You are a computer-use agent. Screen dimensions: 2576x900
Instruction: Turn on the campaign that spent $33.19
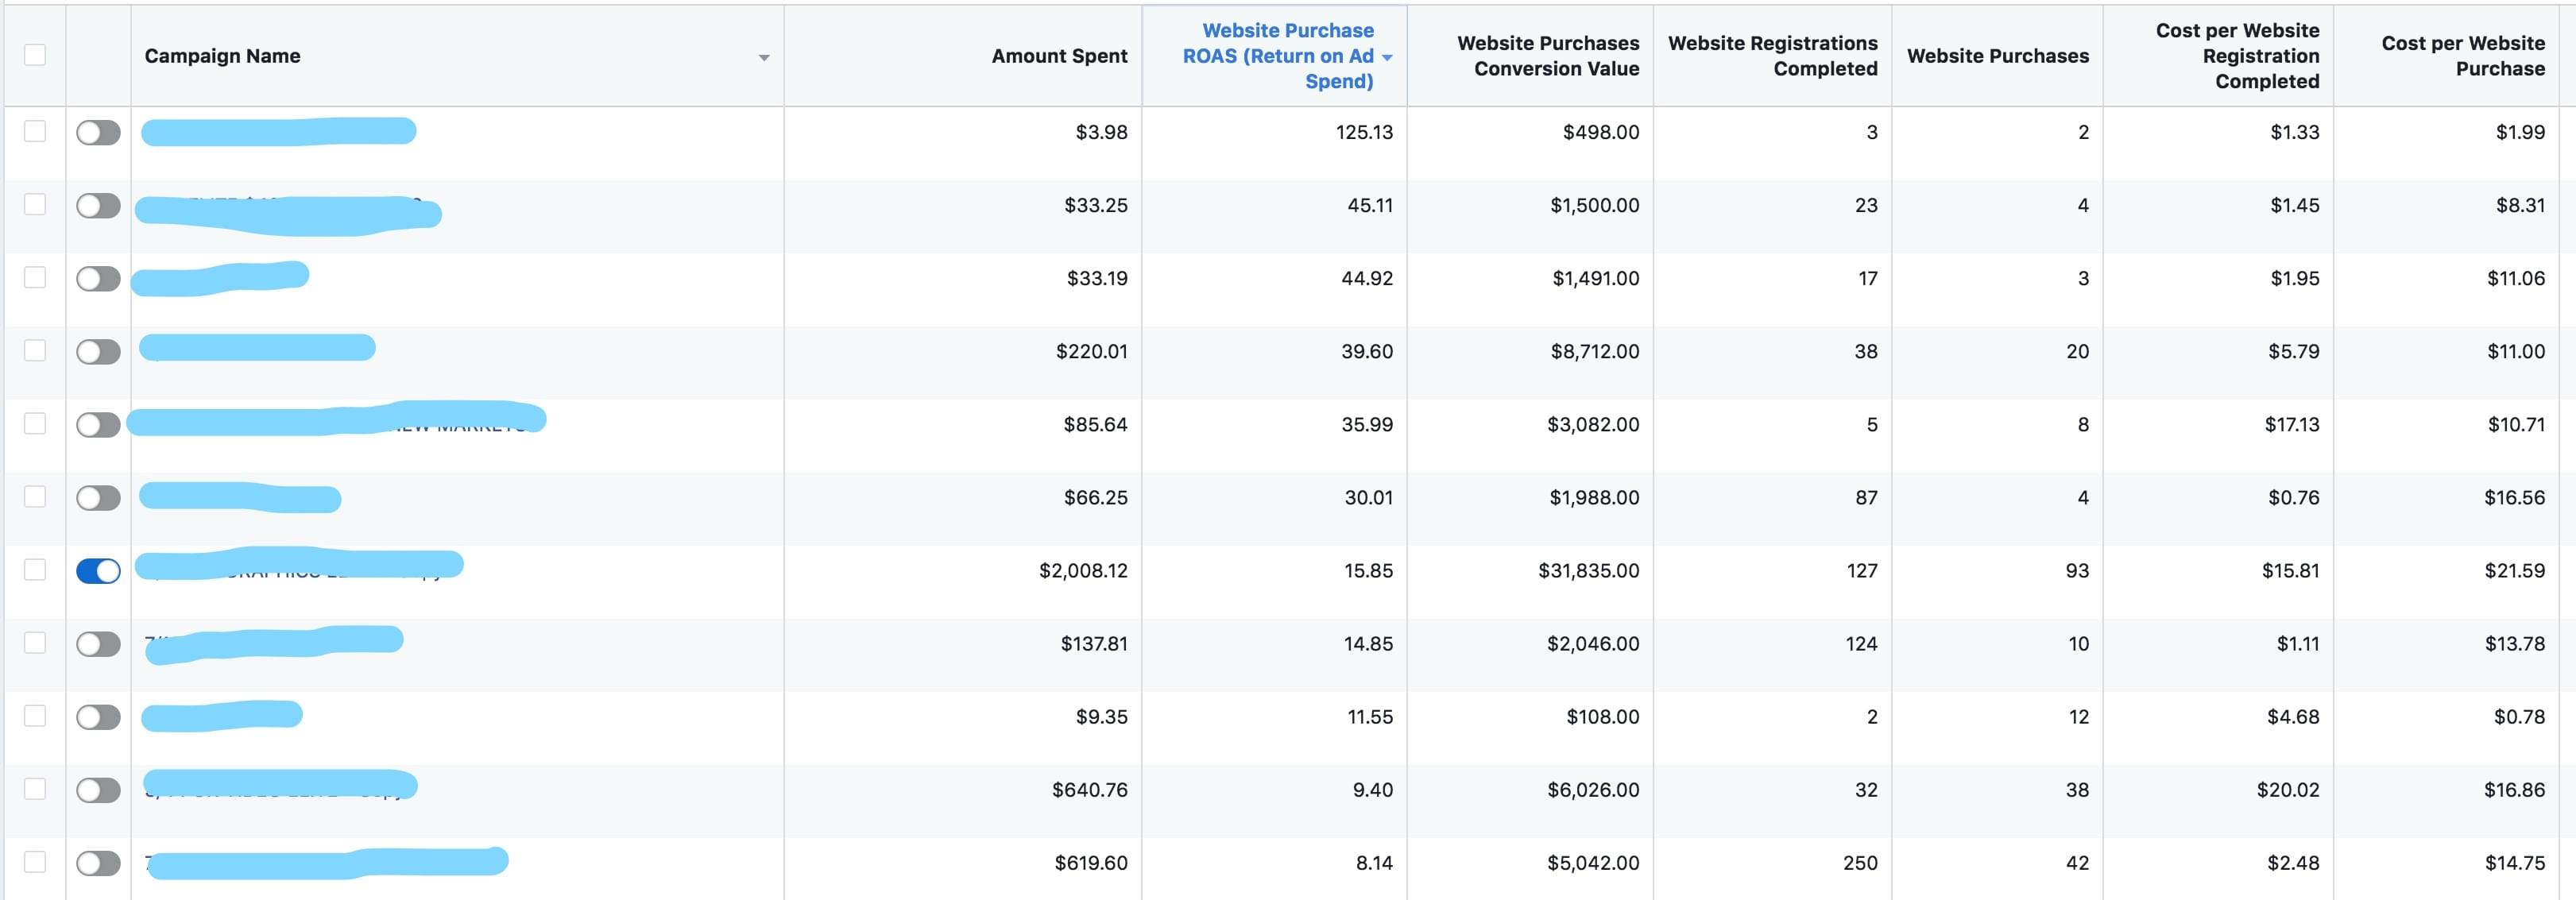pos(98,278)
